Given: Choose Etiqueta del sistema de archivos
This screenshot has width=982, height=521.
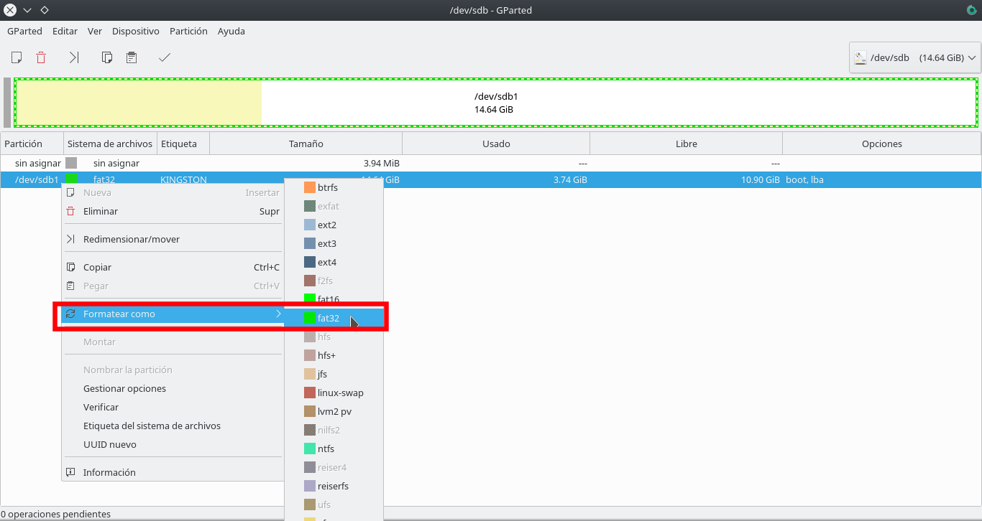Looking at the screenshot, I should (x=173, y=426).
